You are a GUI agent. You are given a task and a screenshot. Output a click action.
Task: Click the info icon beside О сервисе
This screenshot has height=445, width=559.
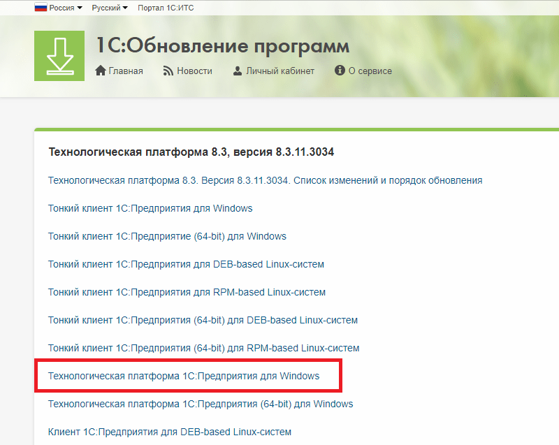(x=340, y=70)
